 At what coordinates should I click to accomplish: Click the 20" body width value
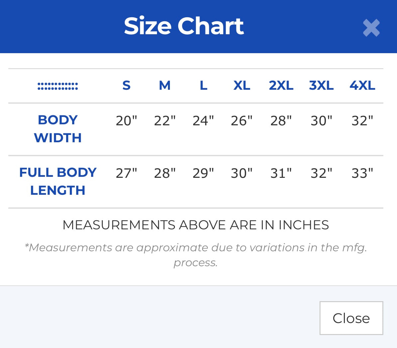(126, 121)
